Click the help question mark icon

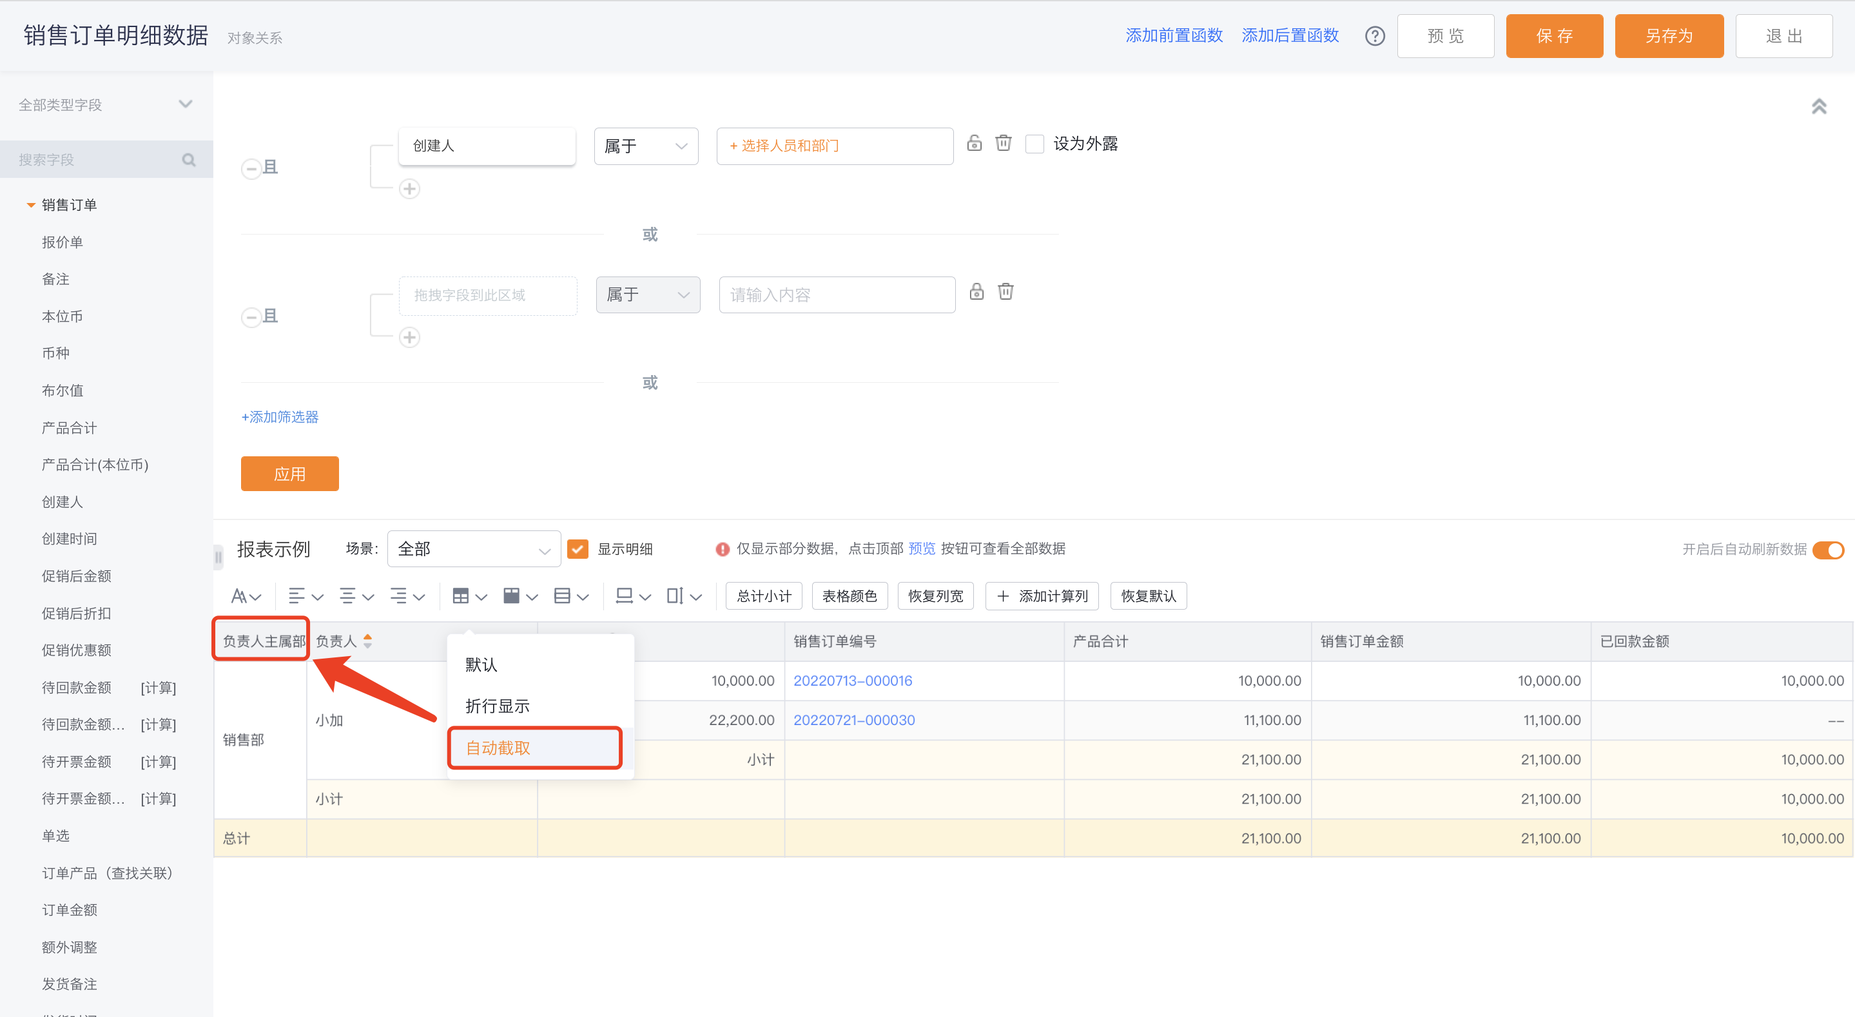1375,36
